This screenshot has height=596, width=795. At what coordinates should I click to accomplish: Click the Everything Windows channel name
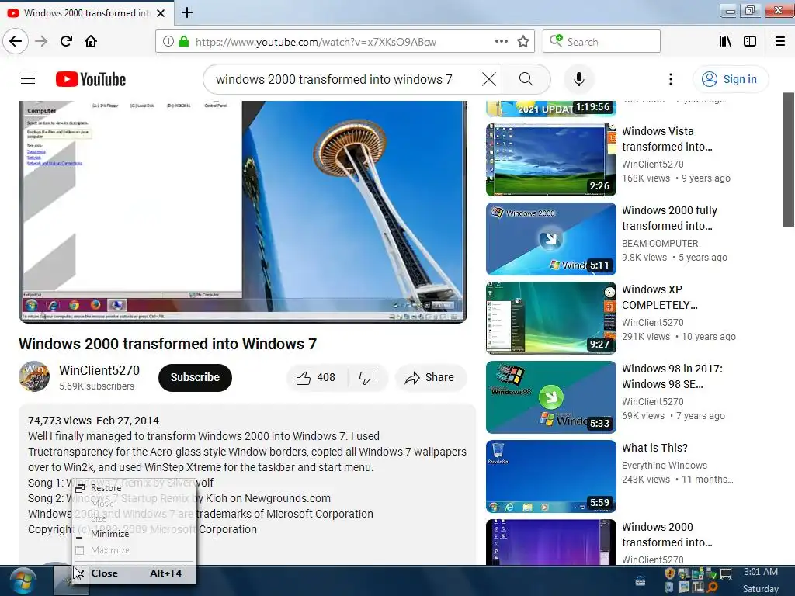pos(665,466)
